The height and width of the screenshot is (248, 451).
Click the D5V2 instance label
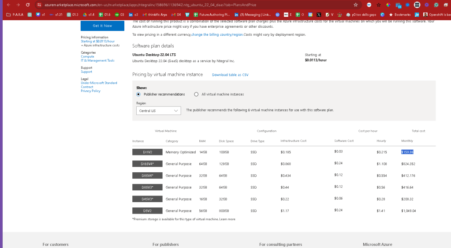point(147,211)
